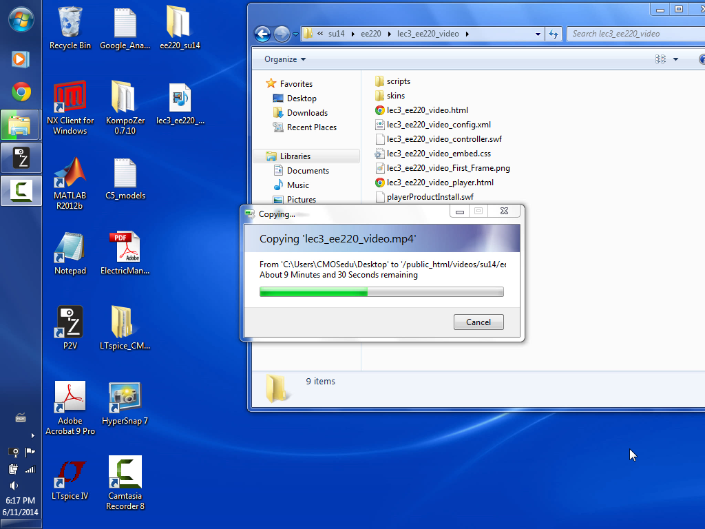Open the arrow after ee220 breadcrumb
The image size is (705, 529).
(389, 34)
